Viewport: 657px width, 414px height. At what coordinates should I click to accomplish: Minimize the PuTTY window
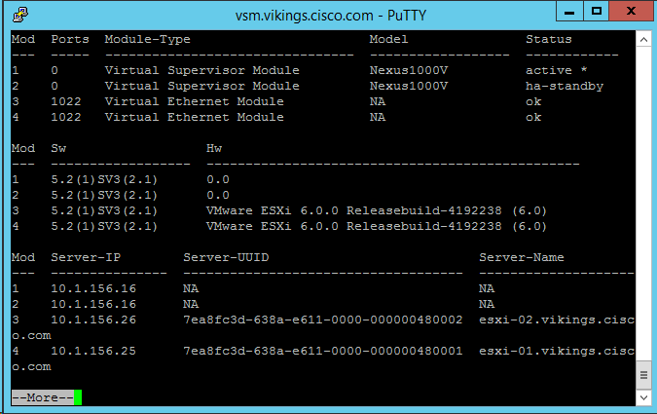pyautogui.click(x=569, y=12)
